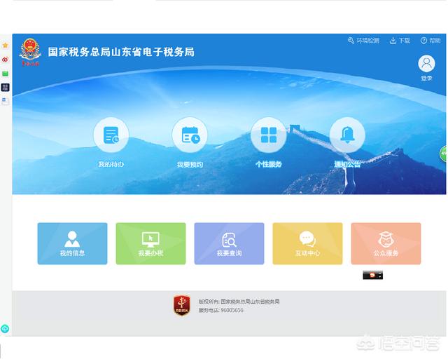Open 我的信息 blue tile
The image size is (448, 359).
(x=72, y=243)
